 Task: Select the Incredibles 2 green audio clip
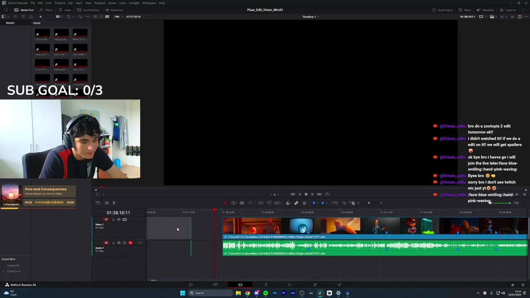pos(375,248)
